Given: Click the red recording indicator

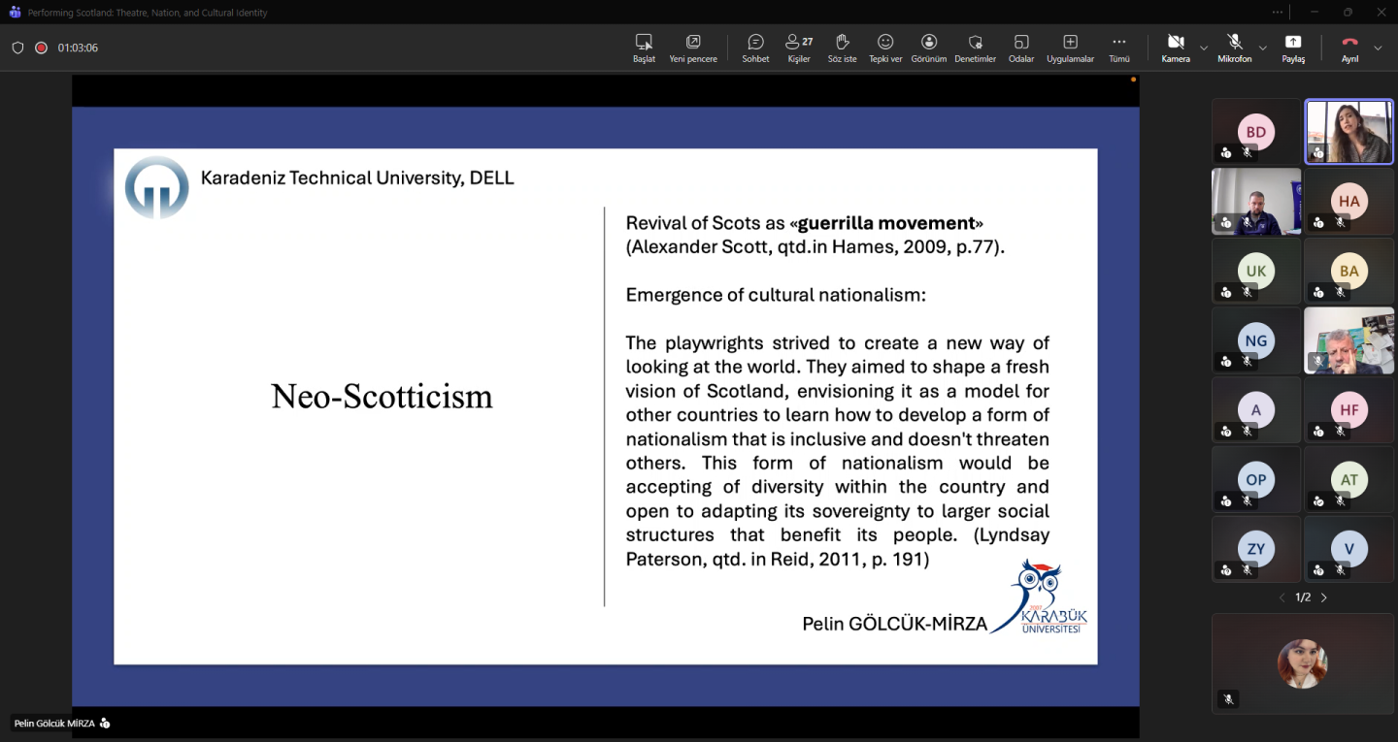Looking at the screenshot, I should pos(42,48).
